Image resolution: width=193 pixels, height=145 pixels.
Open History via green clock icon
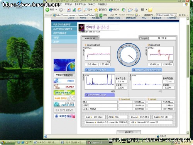[x=124, y=10]
